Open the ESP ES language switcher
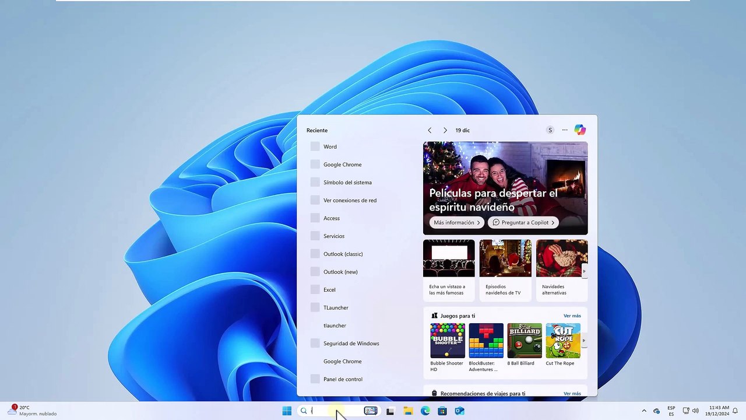 [x=671, y=411]
